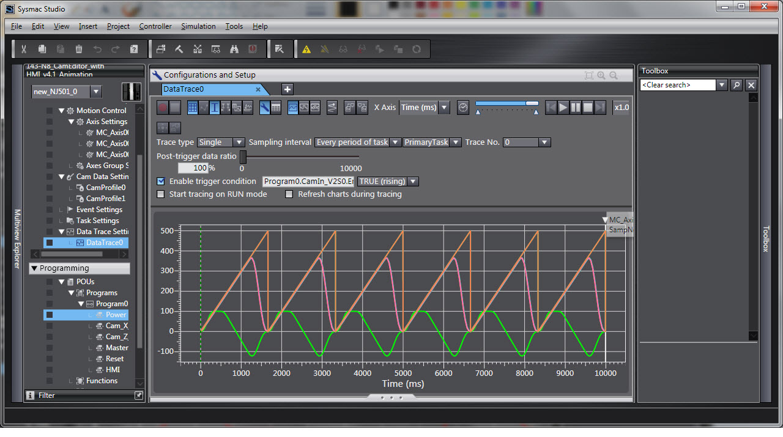The width and height of the screenshot is (783, 437).
Task: Click the digital chart view icon
Action: (304, 108)
